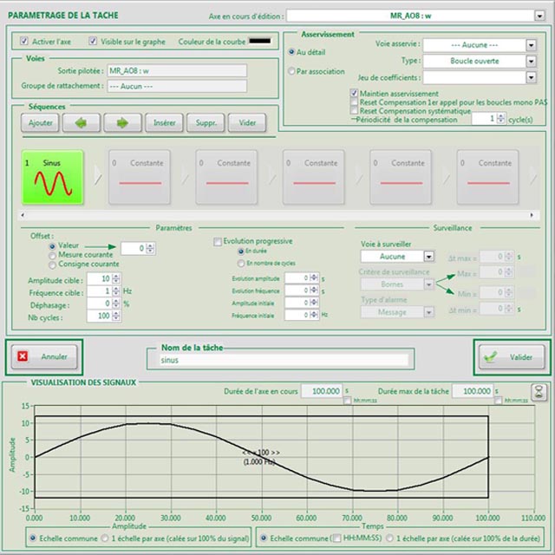555x555 pixels.
Task: Select the Mesure courante offset option
Action: [x=53, y=256]
